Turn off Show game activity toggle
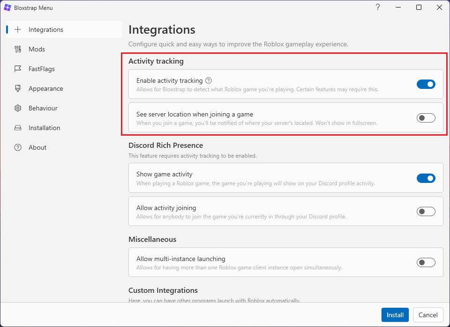 coord(426,178)
